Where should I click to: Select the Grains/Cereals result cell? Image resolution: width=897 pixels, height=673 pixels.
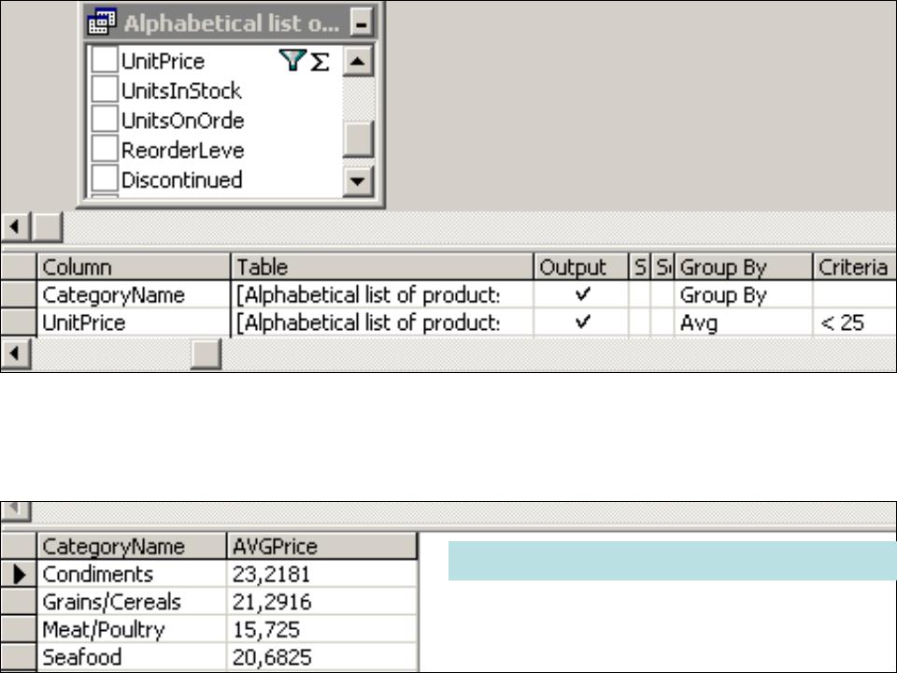point(132,601)
